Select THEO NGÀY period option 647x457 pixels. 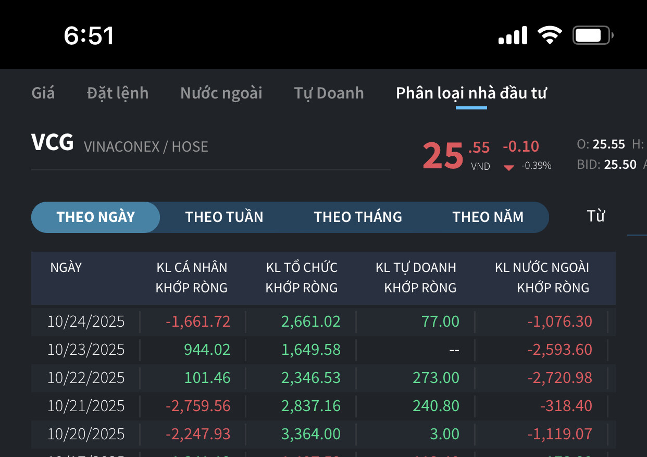coord(96,217)
